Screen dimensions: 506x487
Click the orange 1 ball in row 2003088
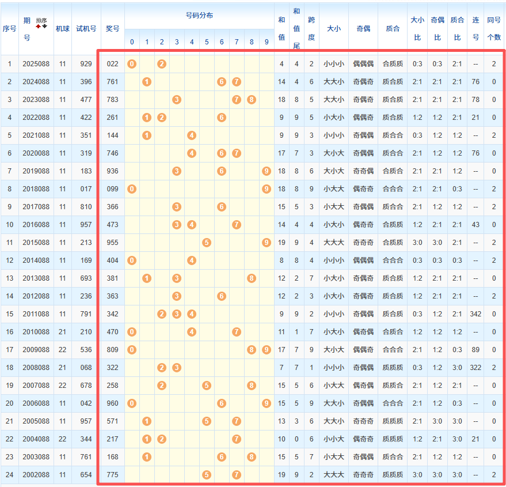click(x=147, y=457)
